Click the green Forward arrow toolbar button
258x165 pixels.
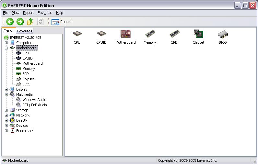[20, 22]
